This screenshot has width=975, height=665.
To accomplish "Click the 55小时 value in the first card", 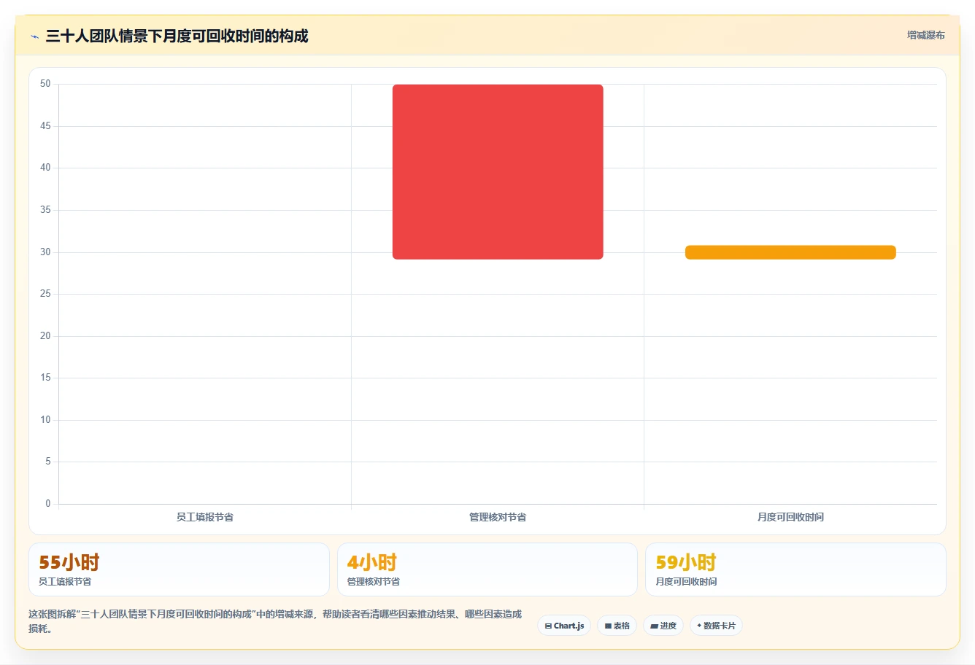I will pos(69,562).
